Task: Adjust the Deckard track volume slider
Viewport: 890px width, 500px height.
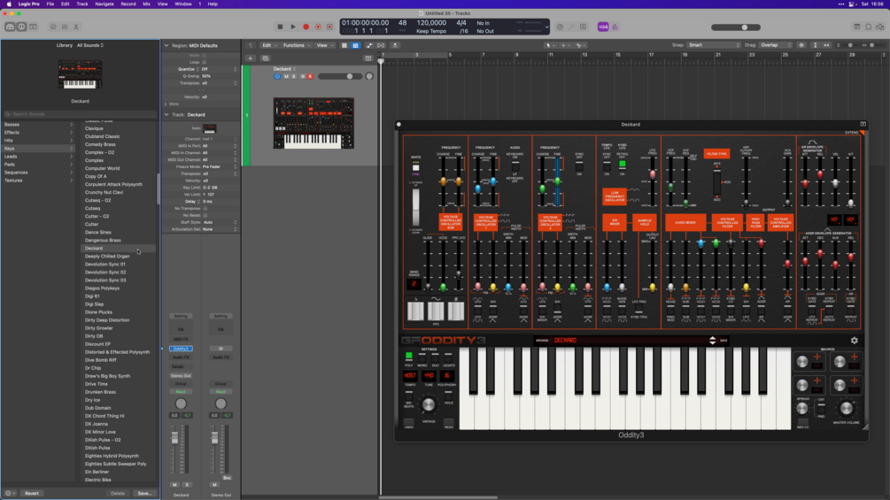Action: tap(341, 76)
